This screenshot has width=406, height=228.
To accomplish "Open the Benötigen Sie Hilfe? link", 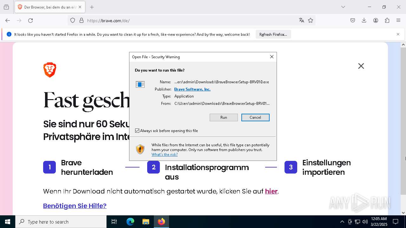I will (75, 206).
